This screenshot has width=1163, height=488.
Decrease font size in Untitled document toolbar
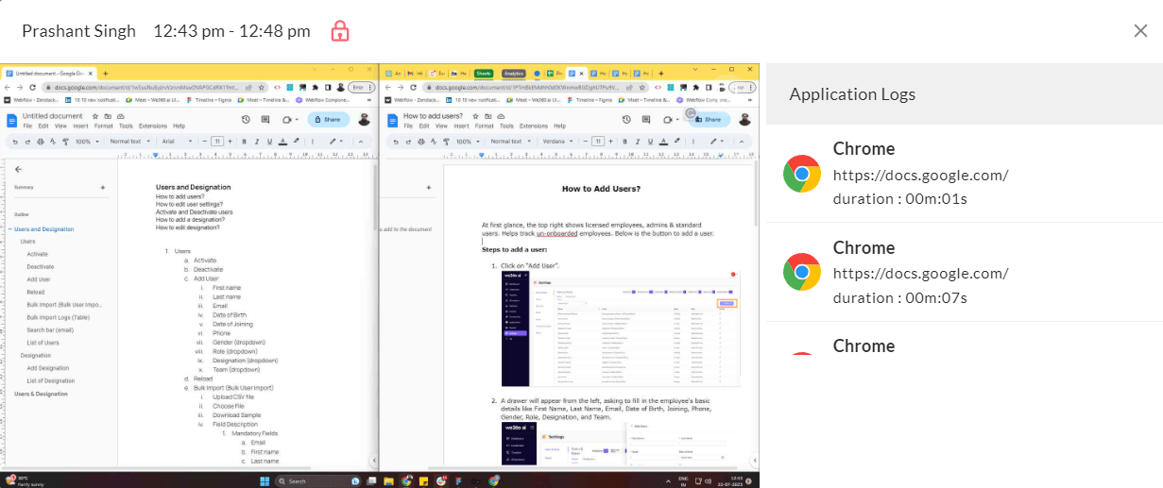205,142
